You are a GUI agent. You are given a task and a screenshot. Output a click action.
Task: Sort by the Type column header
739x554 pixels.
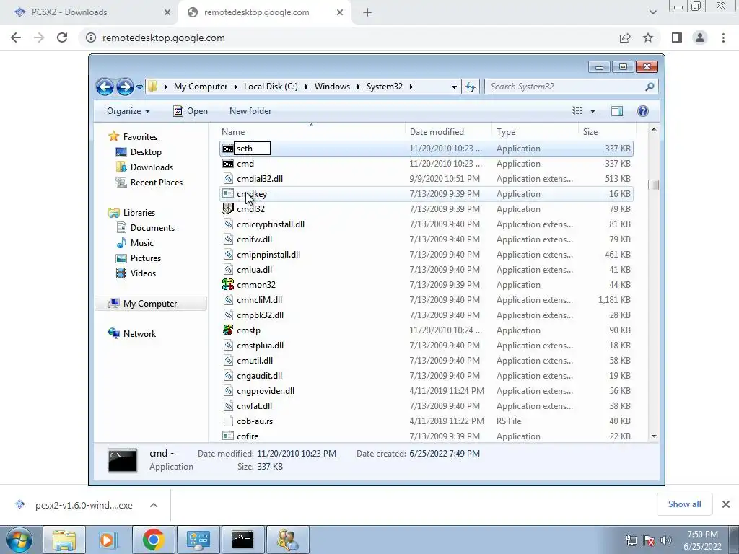point(506,132)
